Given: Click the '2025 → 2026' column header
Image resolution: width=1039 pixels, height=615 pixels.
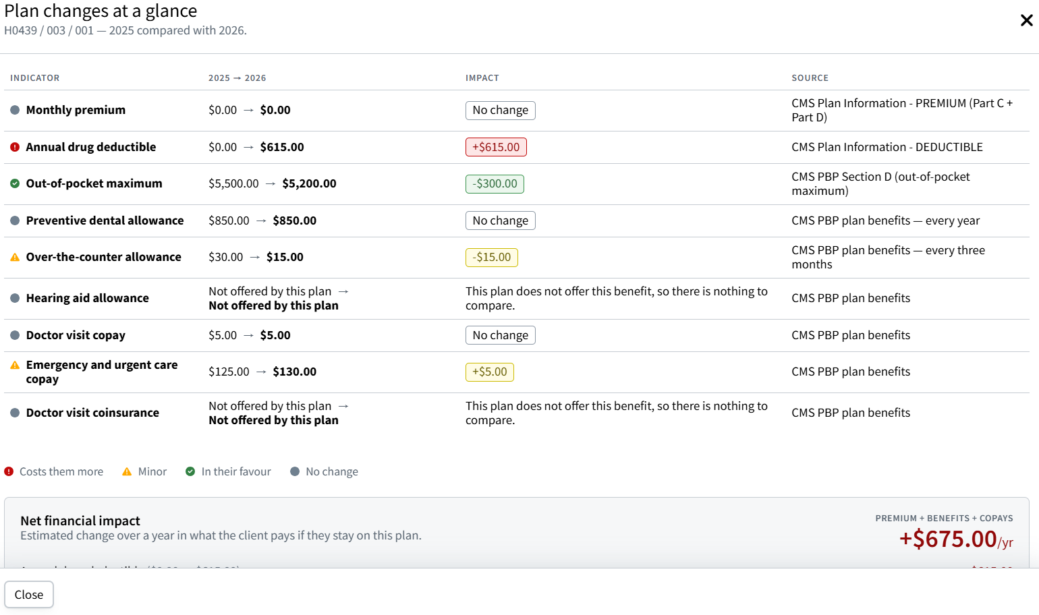Looking at the screenshot, I should (237, 78).
